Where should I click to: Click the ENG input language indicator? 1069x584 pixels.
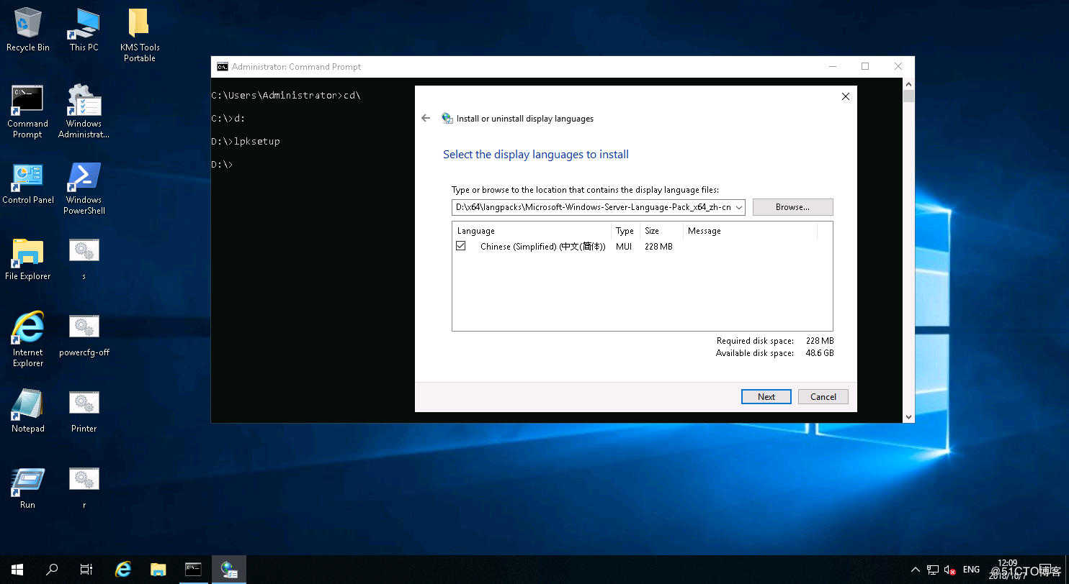971,570
